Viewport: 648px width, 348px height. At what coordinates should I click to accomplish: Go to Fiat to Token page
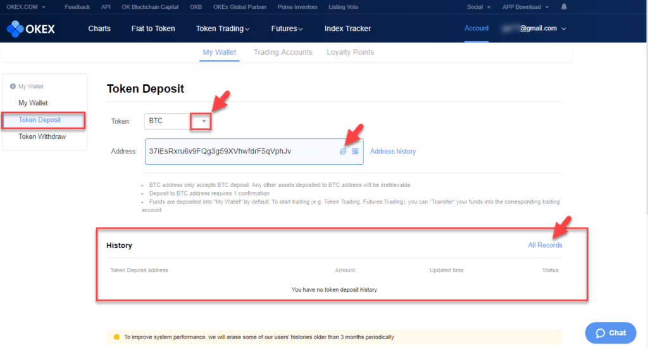point(153,28)
